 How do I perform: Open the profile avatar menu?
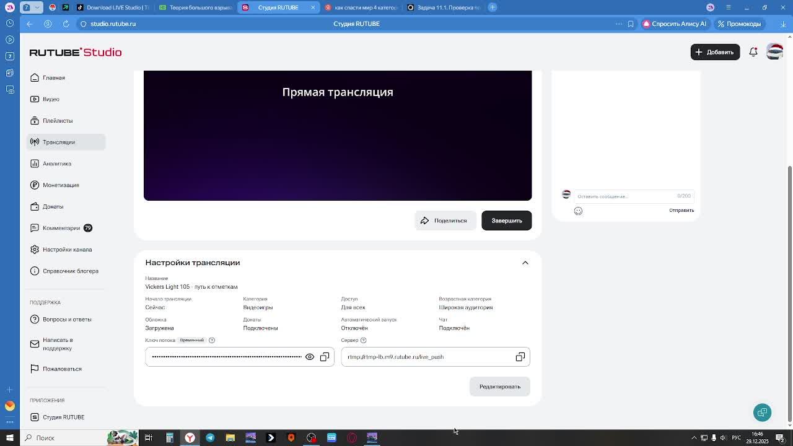[x=774, y=52]
